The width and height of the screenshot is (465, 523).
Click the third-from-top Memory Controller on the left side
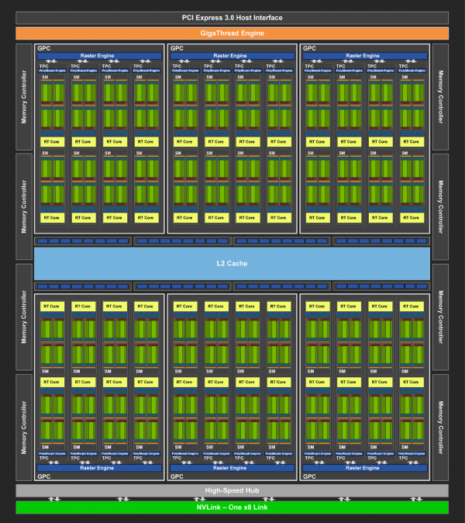pos(24,317)
